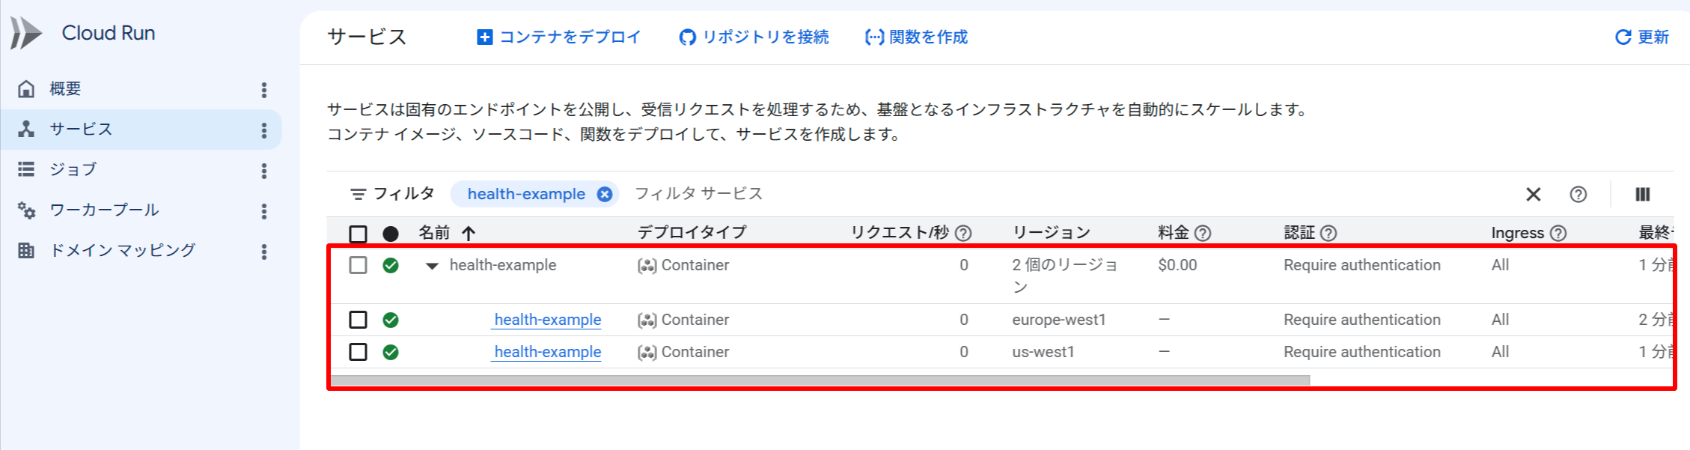Sort by 名前 column arrow

(469, 234)
